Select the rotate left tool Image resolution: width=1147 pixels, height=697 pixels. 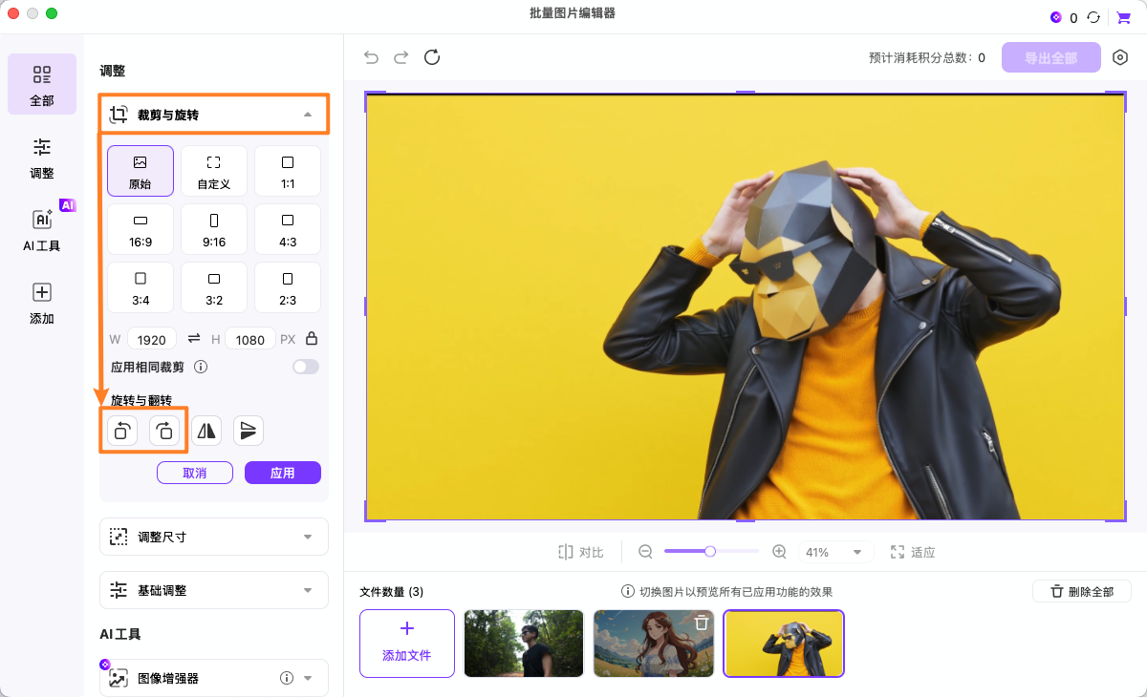[121, 431]
